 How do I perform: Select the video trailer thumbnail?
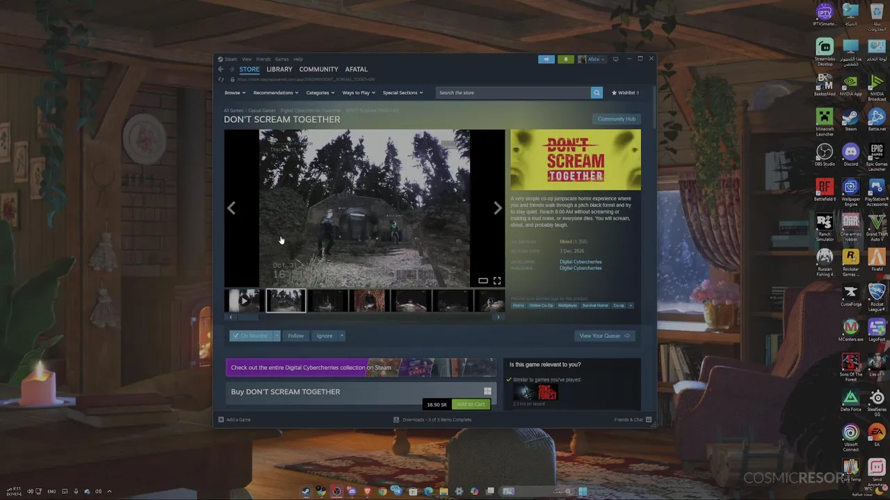click(243, 301)
